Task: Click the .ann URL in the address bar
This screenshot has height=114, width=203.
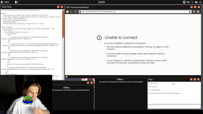Action: point(99,12)
